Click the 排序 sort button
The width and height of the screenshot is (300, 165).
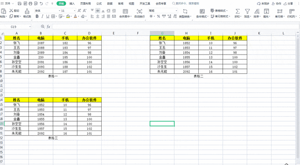(257, 13)
